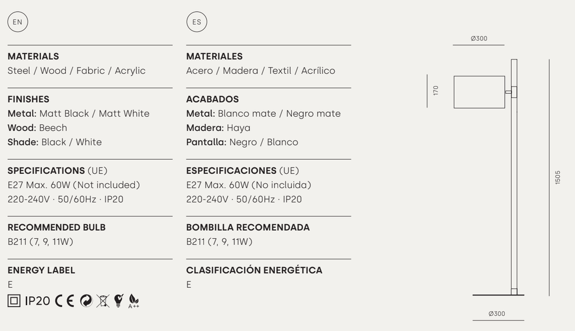Click the BOMBILLA RECOMENDADA heading
The height and width of the screenshot is (331, 575).
tap(248, 227)
